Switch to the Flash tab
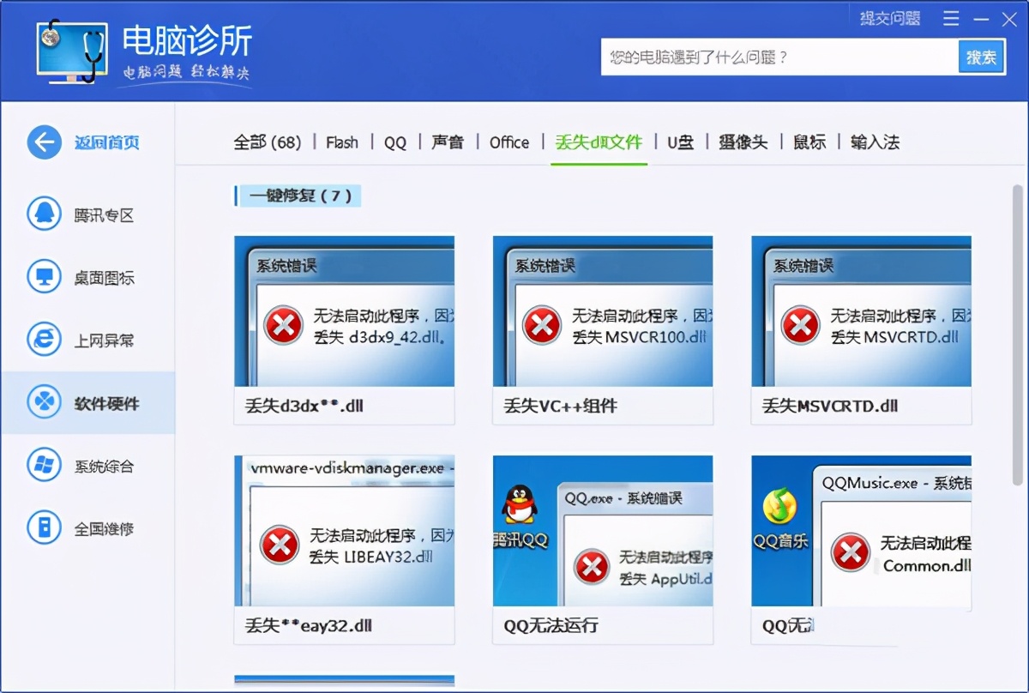Viewport: 1029px width, 693px height. [x=341, y=142]
